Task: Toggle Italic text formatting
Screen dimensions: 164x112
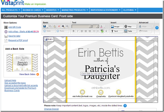Action: click(x=77, y=31)
